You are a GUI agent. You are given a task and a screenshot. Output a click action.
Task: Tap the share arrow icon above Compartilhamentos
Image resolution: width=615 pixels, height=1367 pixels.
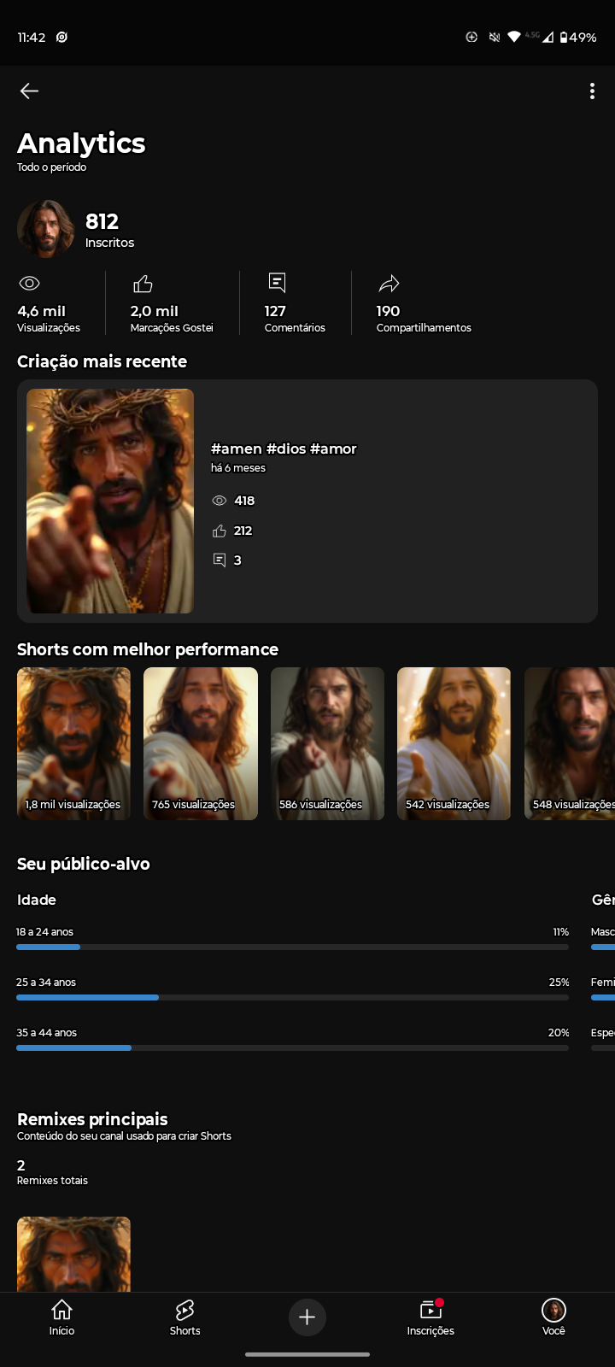point(389,284)
